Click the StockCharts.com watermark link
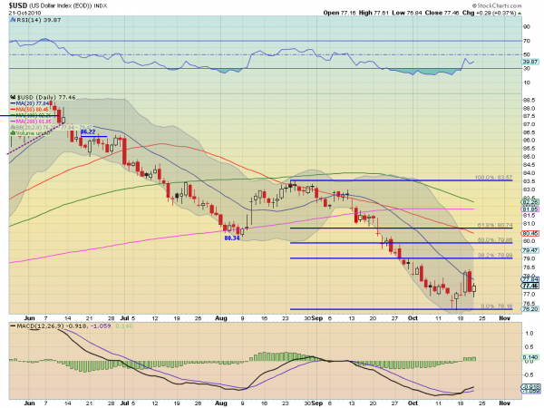This screenshot has height=408, width=544. point(497,5)
